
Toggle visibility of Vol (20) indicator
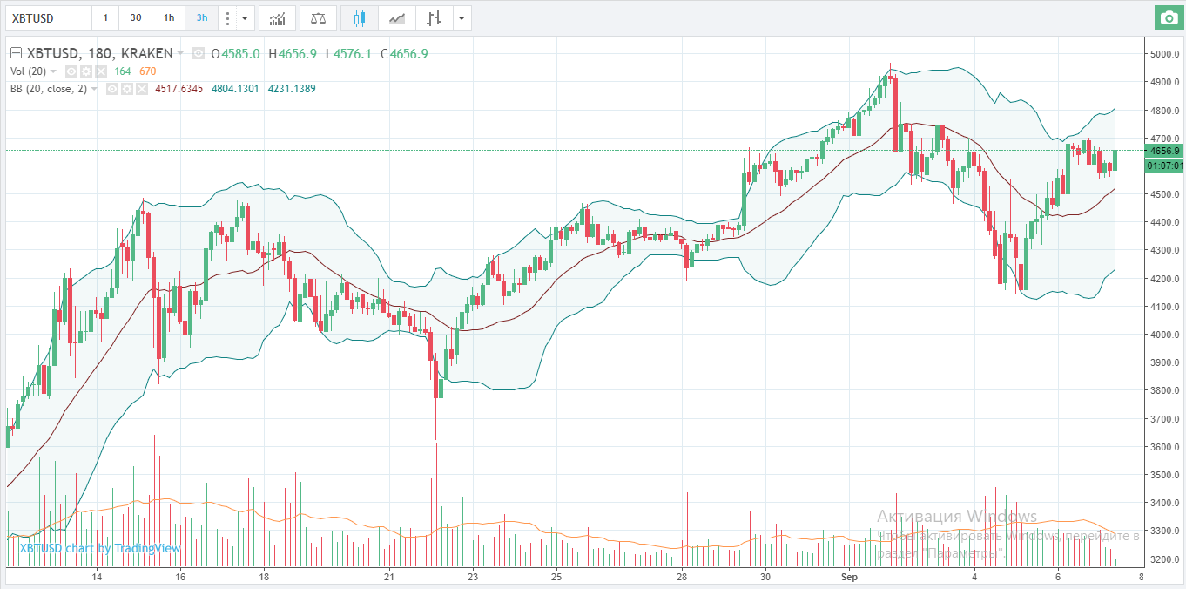pos(71,71)
